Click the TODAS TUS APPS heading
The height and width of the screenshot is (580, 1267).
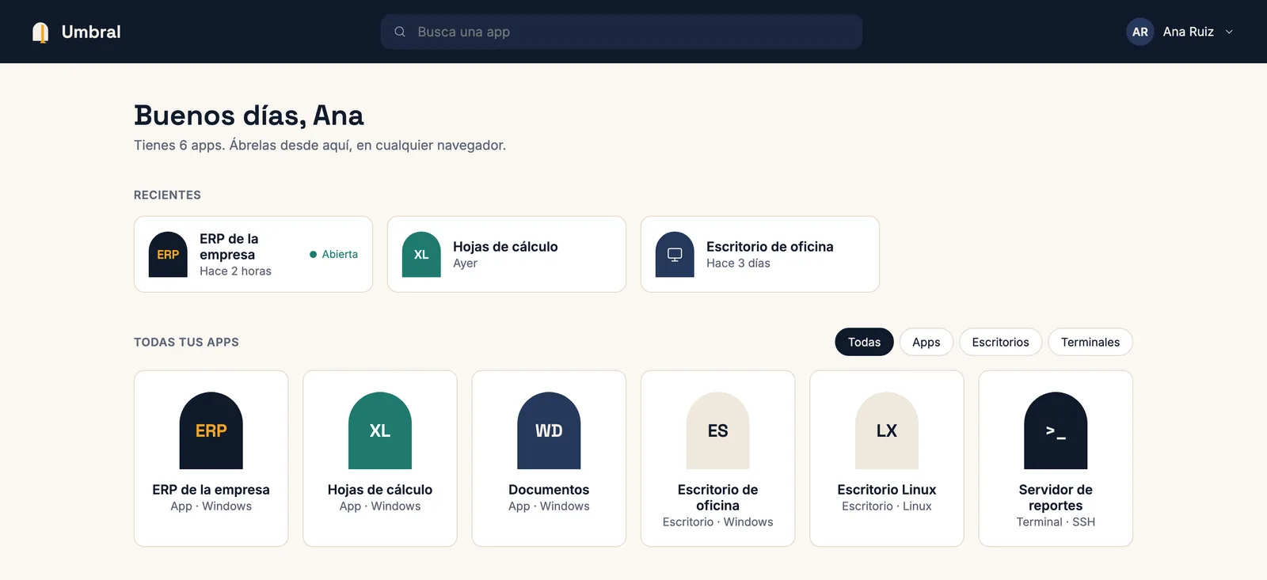click(186, 342)
